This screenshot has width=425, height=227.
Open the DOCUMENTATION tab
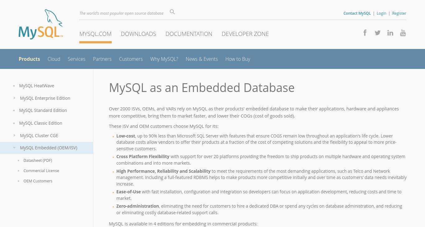tap(189, 34)
